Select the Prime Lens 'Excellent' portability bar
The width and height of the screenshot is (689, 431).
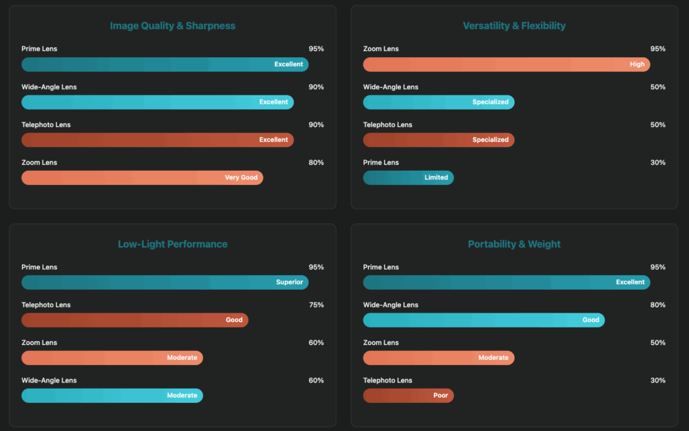coord(506,282)
